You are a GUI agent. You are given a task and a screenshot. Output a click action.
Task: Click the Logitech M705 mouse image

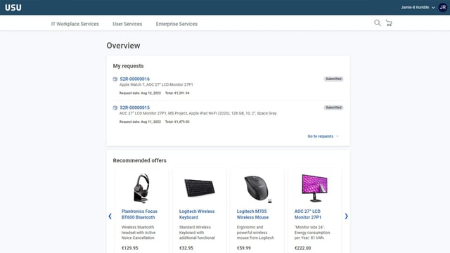click(x=257, y=189)
